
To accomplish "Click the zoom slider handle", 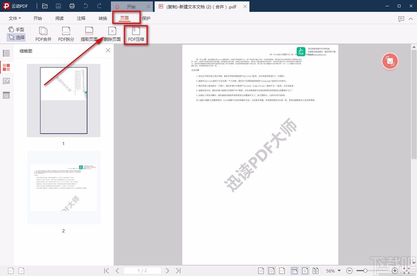I will click(366, 271).
